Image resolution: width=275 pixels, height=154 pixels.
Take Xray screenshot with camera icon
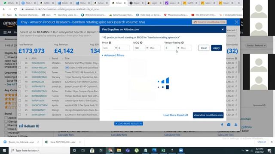tap(229, 124)
